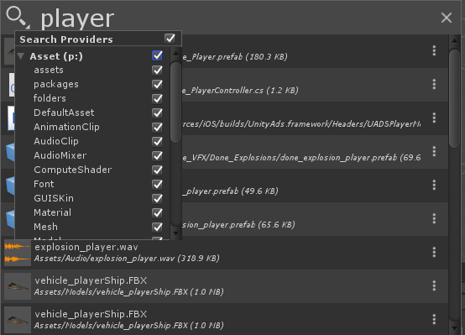
Task: Select the Player.prefab (180.3 KB) path text
Action: coord(235,57)
